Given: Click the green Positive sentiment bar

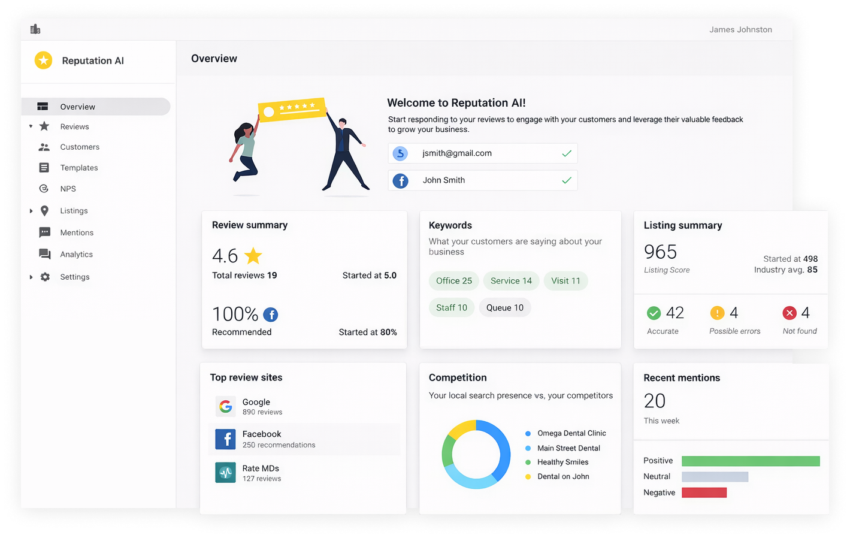Looking at the screenshot, I should 751,461.
